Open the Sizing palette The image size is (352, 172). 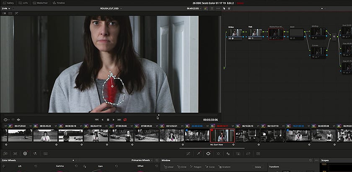[248, 154]
